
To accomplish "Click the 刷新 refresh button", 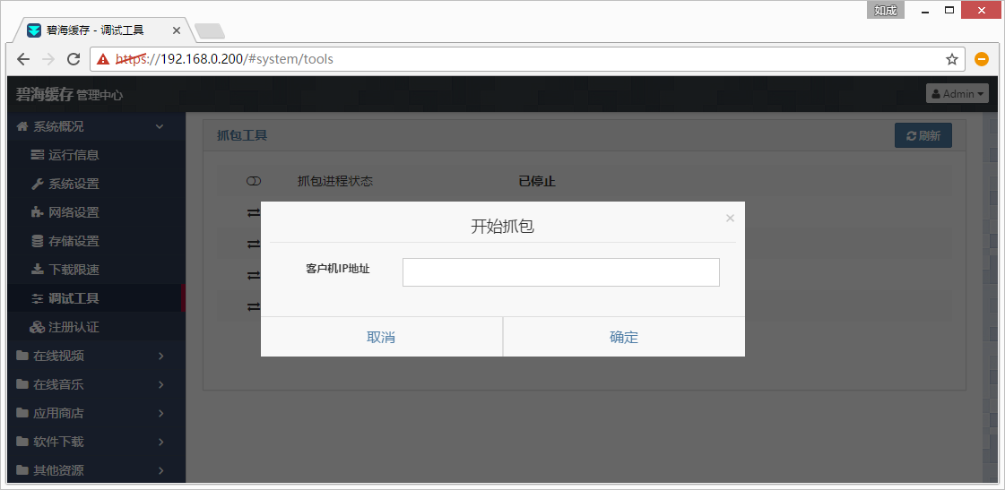I will point(923,136).
